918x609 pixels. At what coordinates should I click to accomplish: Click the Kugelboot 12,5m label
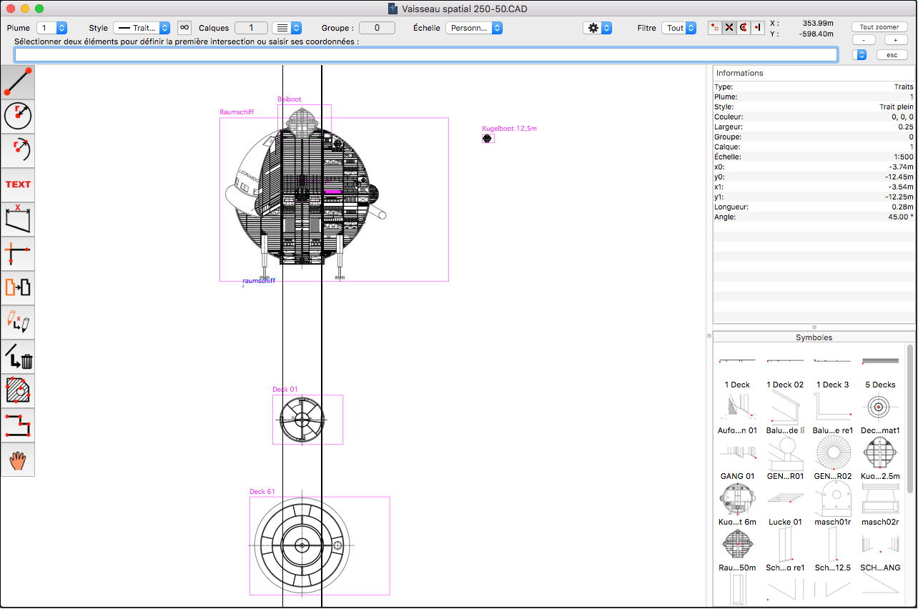[509, 129]
